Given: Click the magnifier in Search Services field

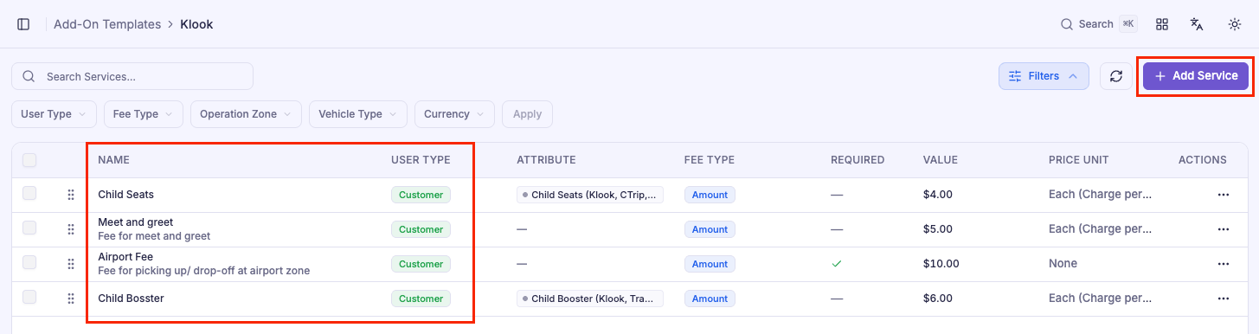Looking at the screenshot, I should (29, 76).
